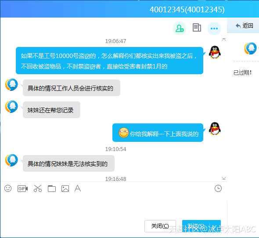Click the 返回 back button
Image resolution: width=259 pixels, height=238 pixels.
tap(245, 25)
